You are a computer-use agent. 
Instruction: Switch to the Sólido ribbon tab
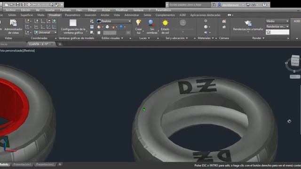tap(12, 15)
